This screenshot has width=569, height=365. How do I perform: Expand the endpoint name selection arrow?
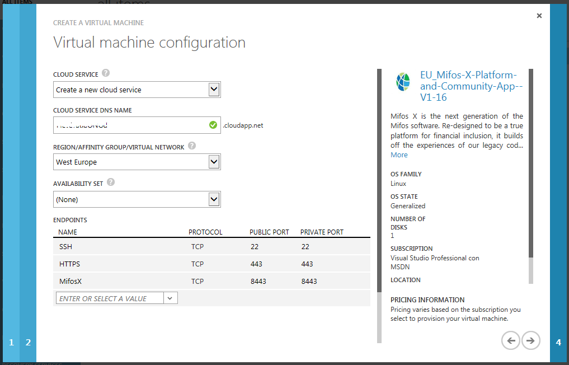pos(171,298)
